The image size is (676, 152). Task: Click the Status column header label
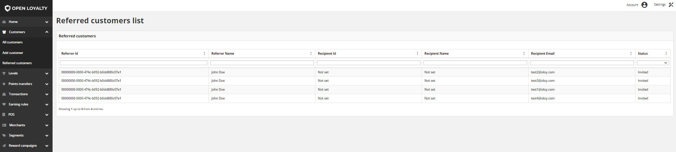pyautogui.click(x=643, y=54)
